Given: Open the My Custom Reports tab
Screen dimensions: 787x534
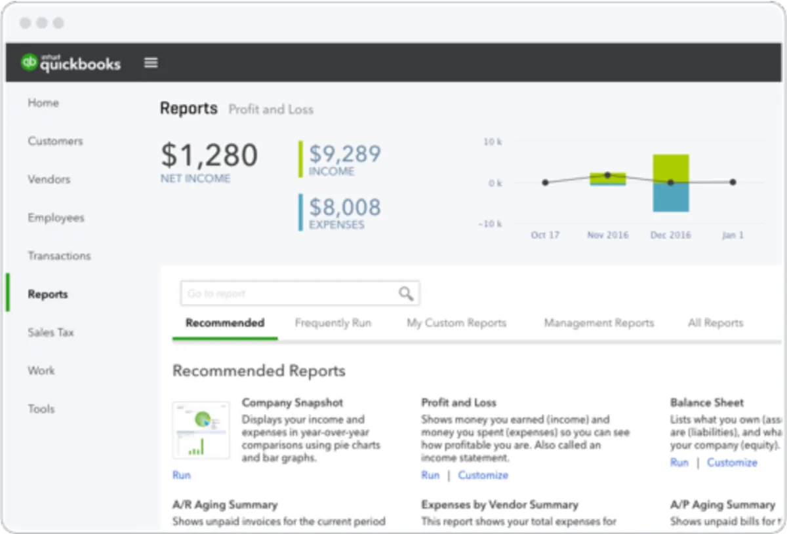Looking at the screenshot, I should coord(456,323).
